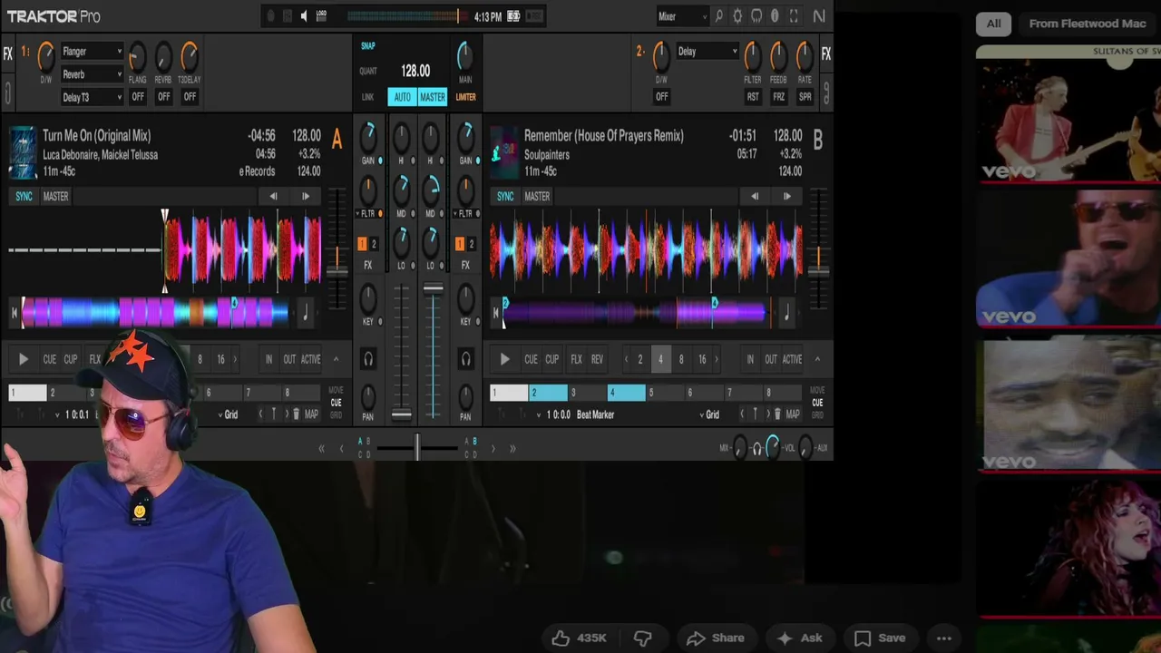Toggle MASTER clock button in center
The image size is (1161, 653).
(433, 97)
